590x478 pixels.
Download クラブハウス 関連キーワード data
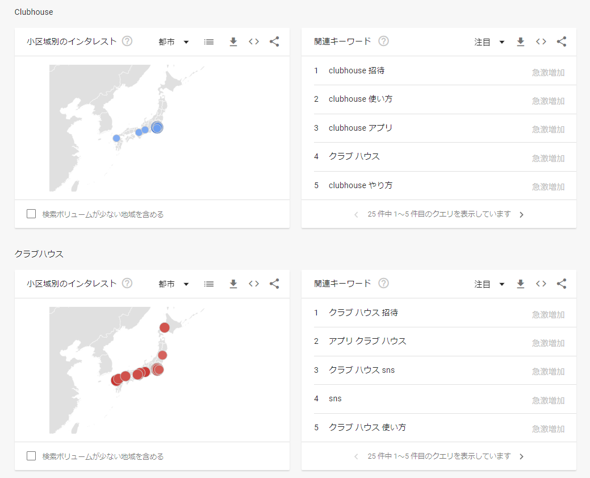click(520, 284)
